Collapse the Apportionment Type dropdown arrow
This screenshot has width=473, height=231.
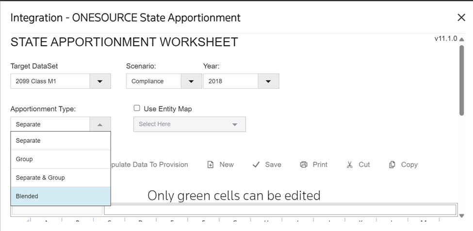(100, 124)
